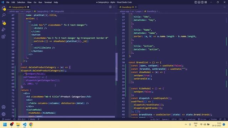Screen dimensions: 228x128
Task: Switch to the Brandlist.js tab
Action: [128, 7]
